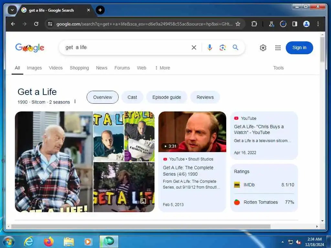Select the All results tab

[17, 68]
